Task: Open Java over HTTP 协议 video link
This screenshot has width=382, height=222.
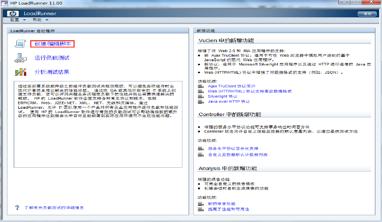Action: [x=229, y=102]
